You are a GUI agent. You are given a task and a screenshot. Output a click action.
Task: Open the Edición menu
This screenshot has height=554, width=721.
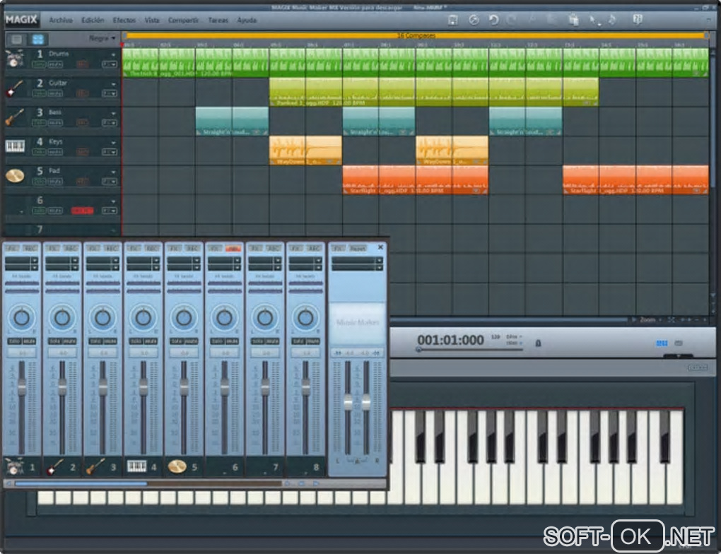pyautogui.click(x=93, y=20)
